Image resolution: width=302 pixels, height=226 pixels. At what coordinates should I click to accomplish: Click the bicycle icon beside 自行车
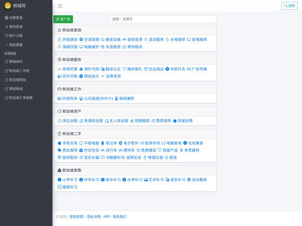(x=103, y=150)
